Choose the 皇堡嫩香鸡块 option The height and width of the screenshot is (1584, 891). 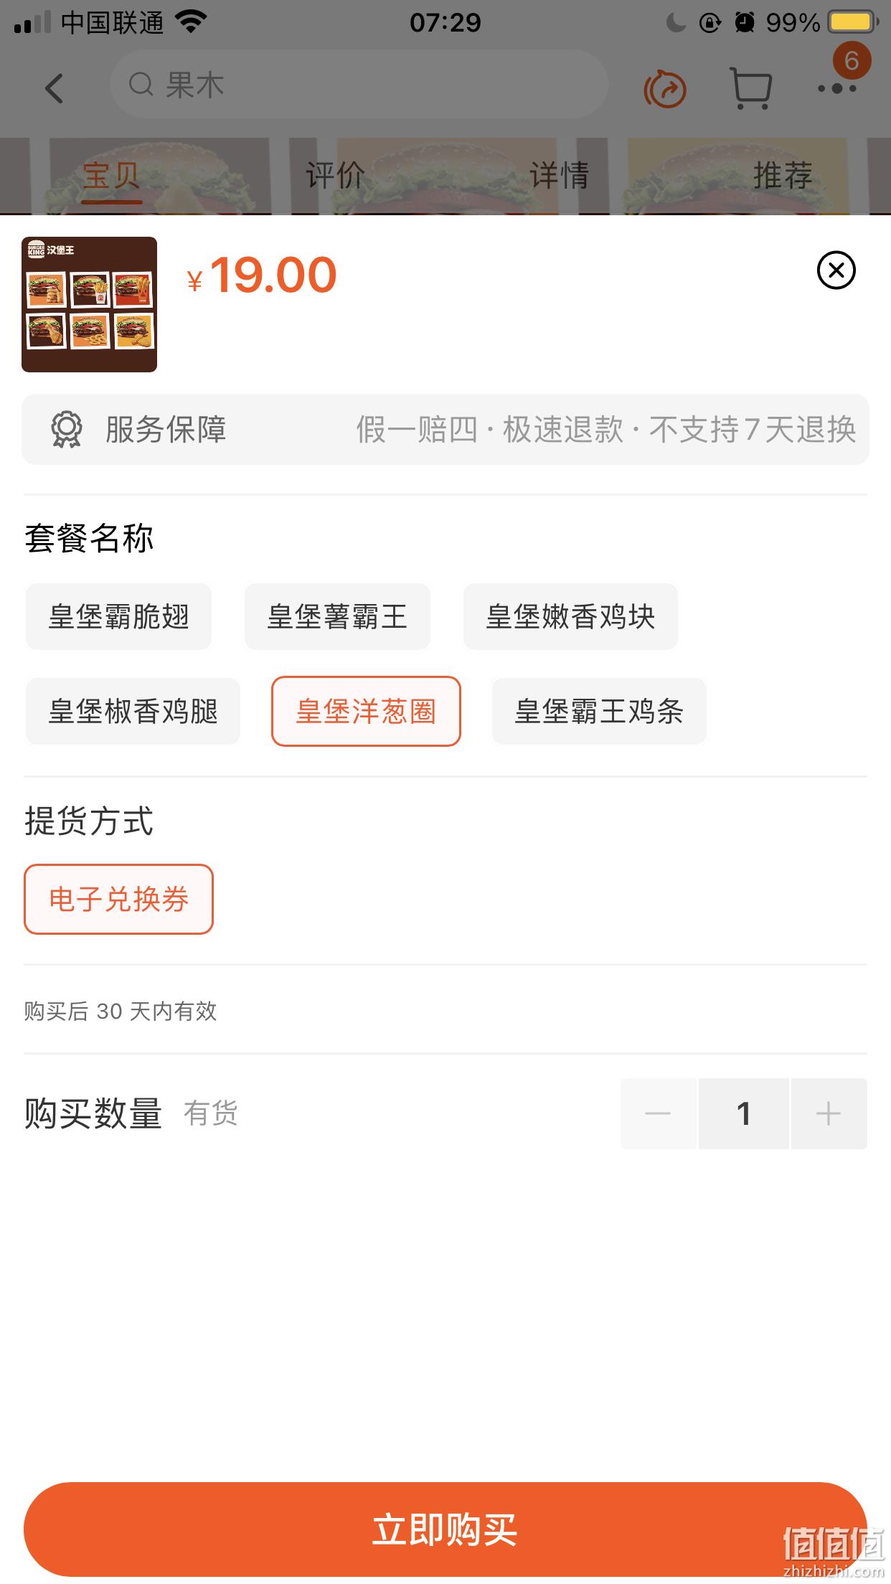(x=570, y=617)
